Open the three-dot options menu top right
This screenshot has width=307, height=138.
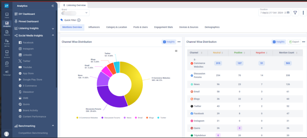pos(303,13)
